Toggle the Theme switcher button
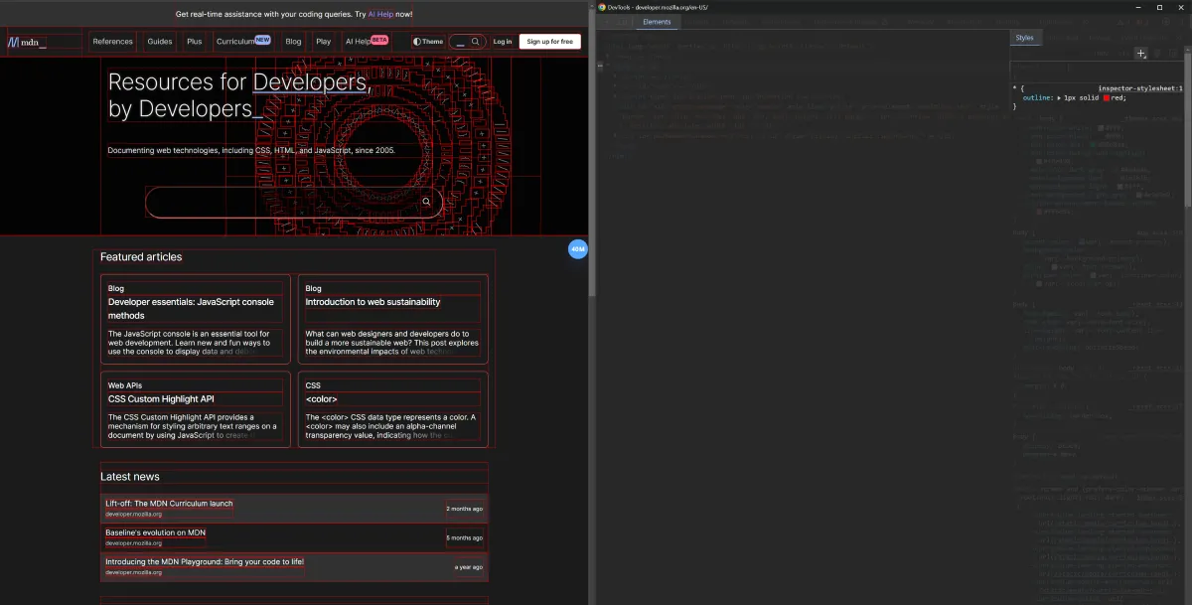1192x605 pixels. [428, 42]
